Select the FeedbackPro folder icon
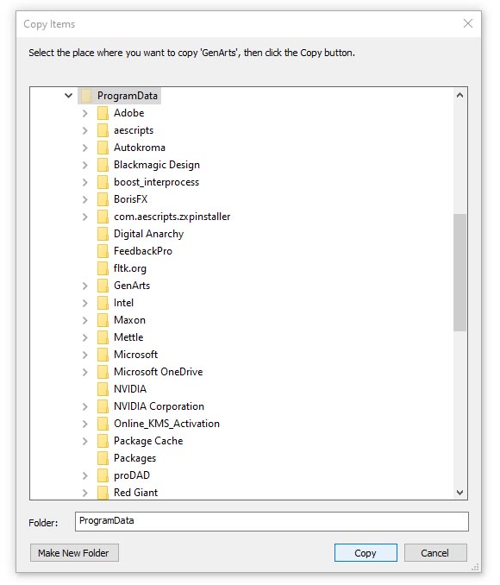500x585 pixels. [x=103, y=251]
